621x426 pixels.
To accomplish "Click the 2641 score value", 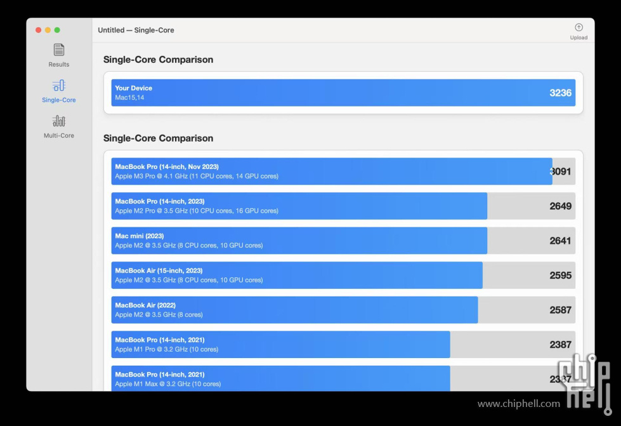I will tap(560, 241).
